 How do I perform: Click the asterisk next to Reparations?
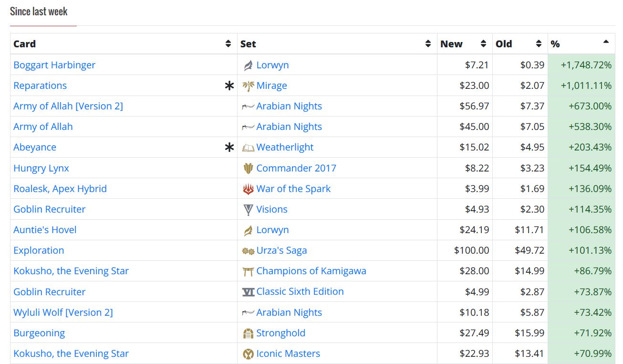click(x=229, y=86)
